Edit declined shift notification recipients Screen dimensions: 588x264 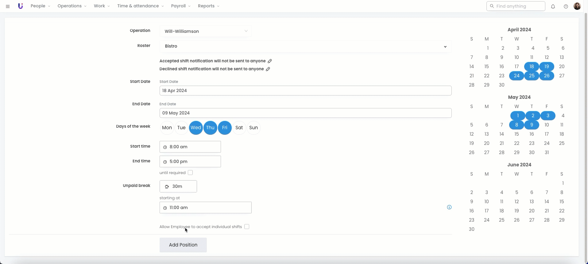[268, 69]
